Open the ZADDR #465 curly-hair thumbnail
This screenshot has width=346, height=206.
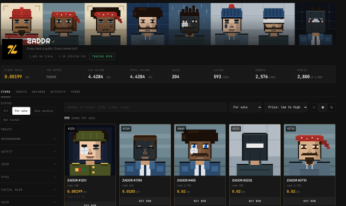(x=200, y=150)
